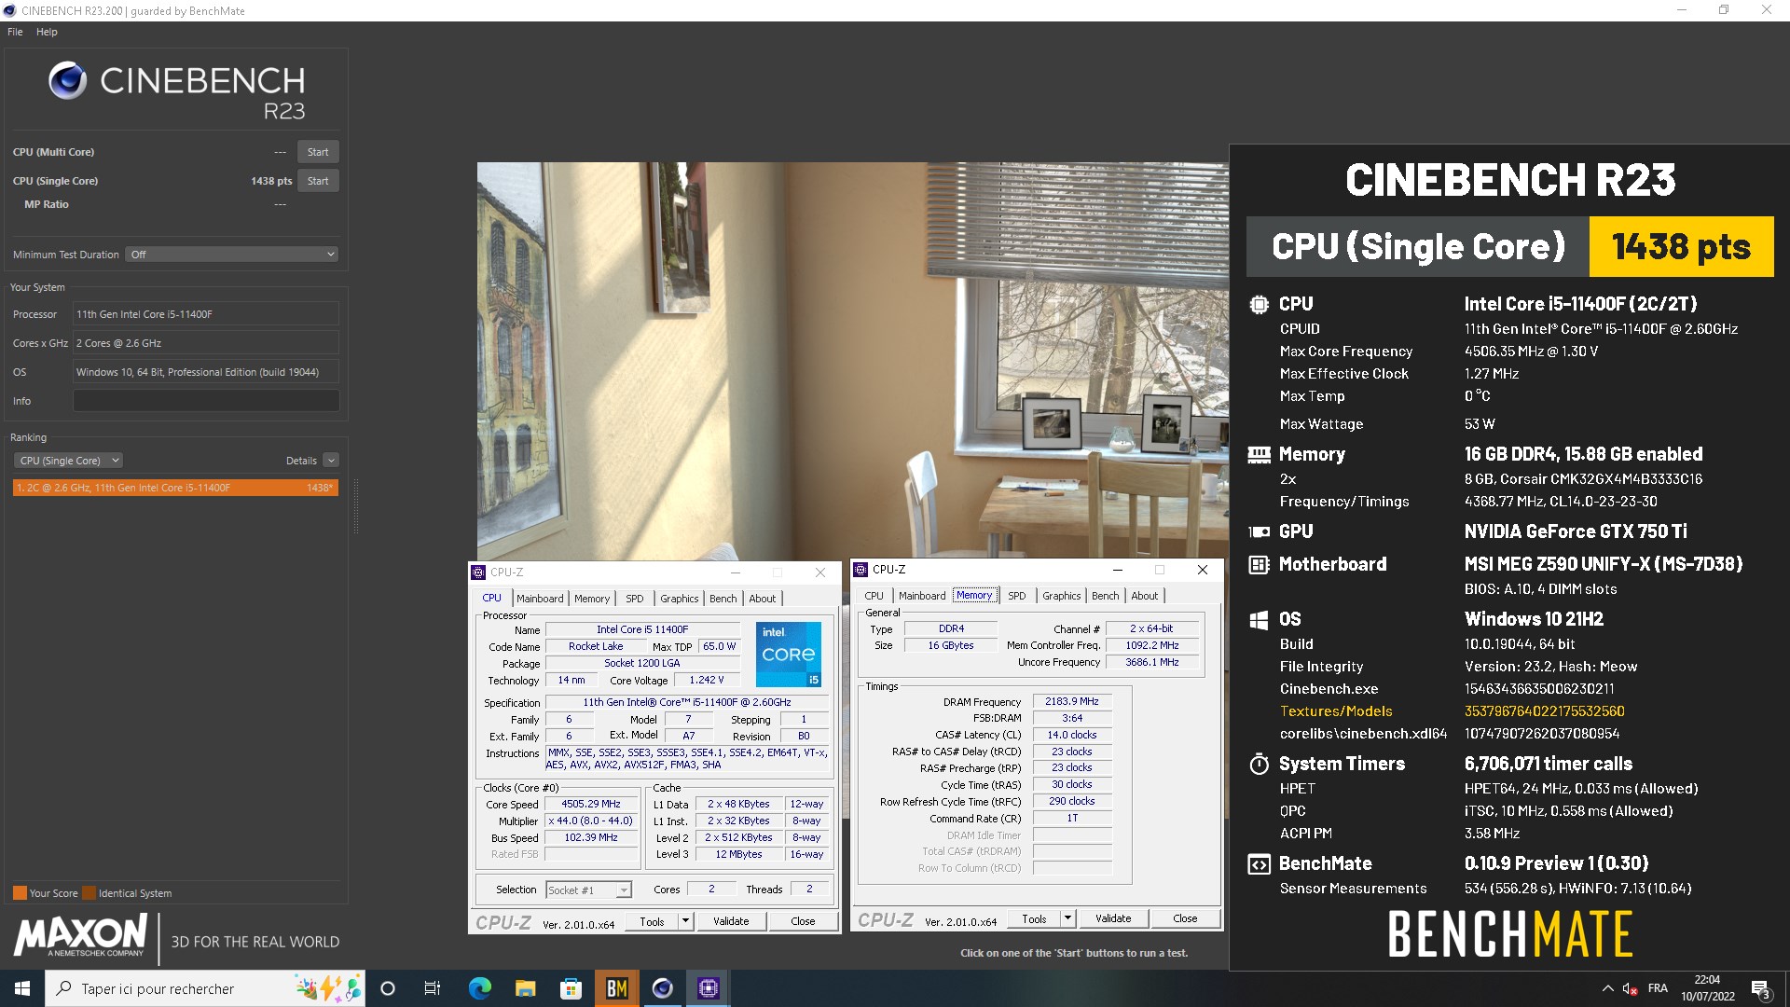Image resolution: width=1790 pixels, height=1007 pixels.
Task: Open File Explorer from taskbar
Action: (525, 988)
